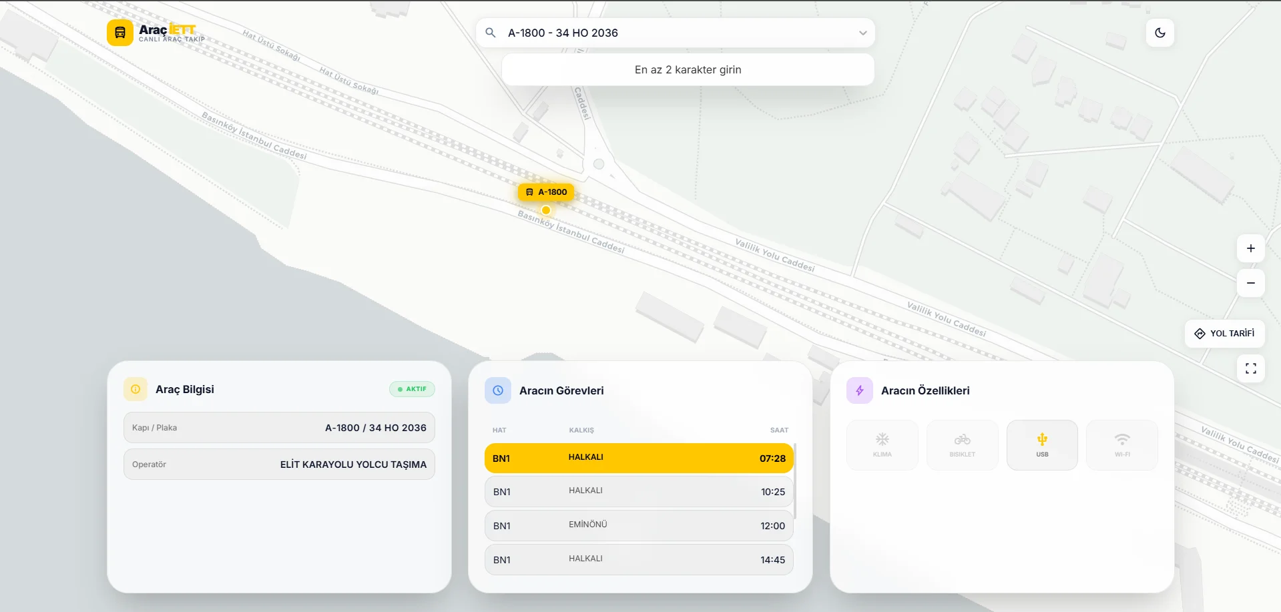
Task: Enter fullscreen map view
Action: tap(1250, 368)
